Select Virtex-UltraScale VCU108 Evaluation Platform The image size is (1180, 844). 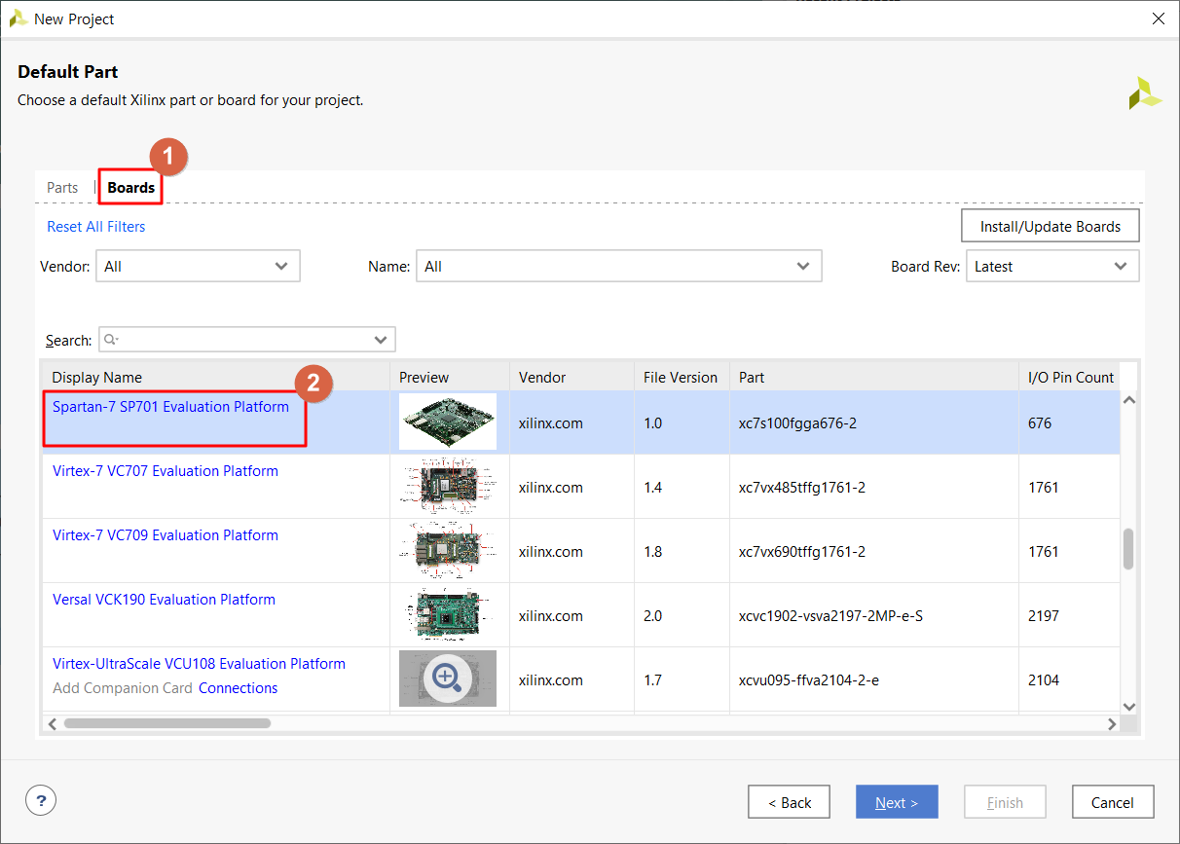[x=199, y=664]
